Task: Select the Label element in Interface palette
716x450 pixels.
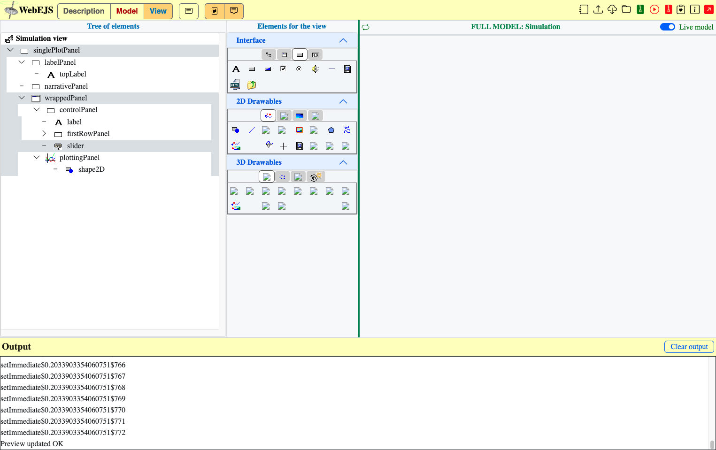Action: click(236, 69)
